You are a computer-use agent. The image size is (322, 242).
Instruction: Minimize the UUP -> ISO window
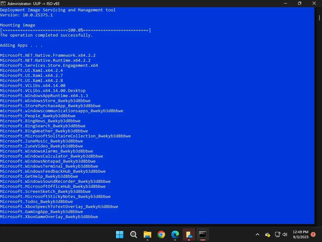[x=286, y=3]
